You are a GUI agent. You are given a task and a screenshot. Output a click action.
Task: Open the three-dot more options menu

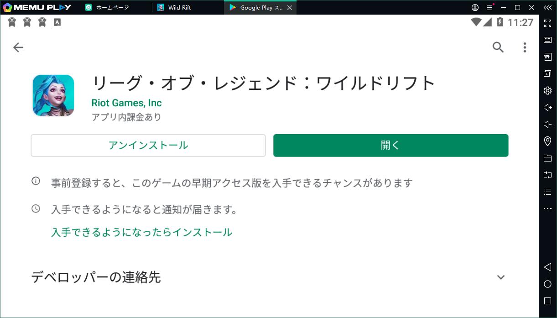click(525, 47)
